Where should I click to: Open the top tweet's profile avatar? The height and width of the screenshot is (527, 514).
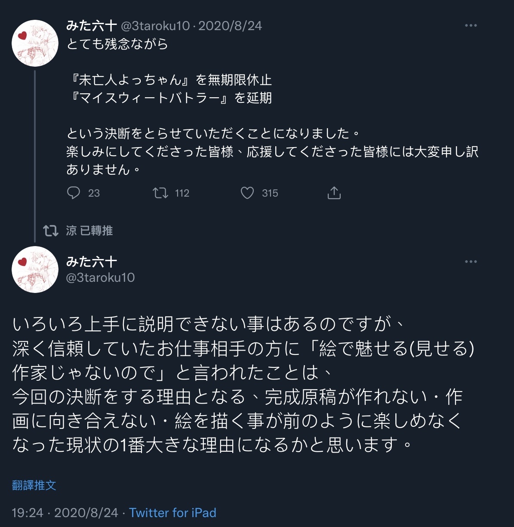pos(35,43)
